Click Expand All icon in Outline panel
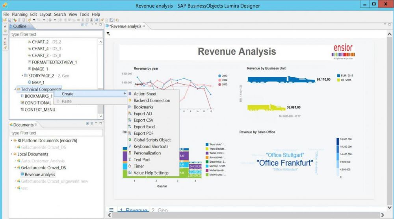The image size is (394, 219). (82, 25)
